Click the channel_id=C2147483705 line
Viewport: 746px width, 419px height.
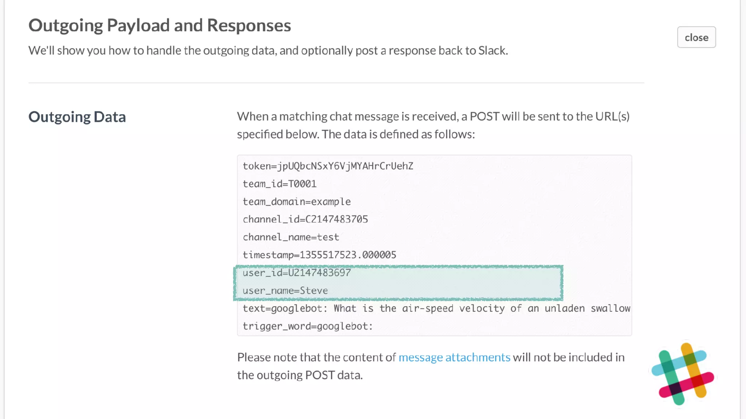coord(305,219)
